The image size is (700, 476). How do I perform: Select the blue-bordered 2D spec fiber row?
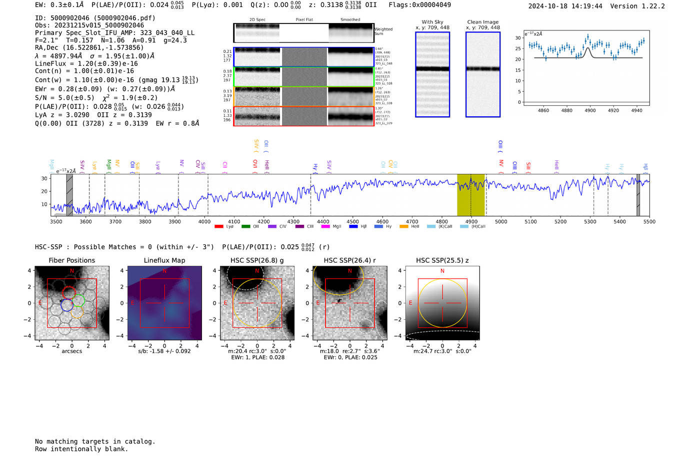tap(304, 57)
